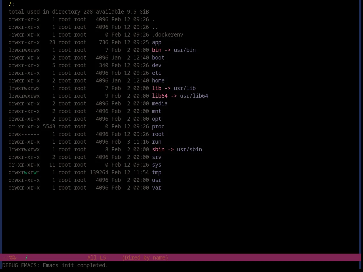
Task: Click the drwx------ permissions of root
Action: tap(24, 134)
